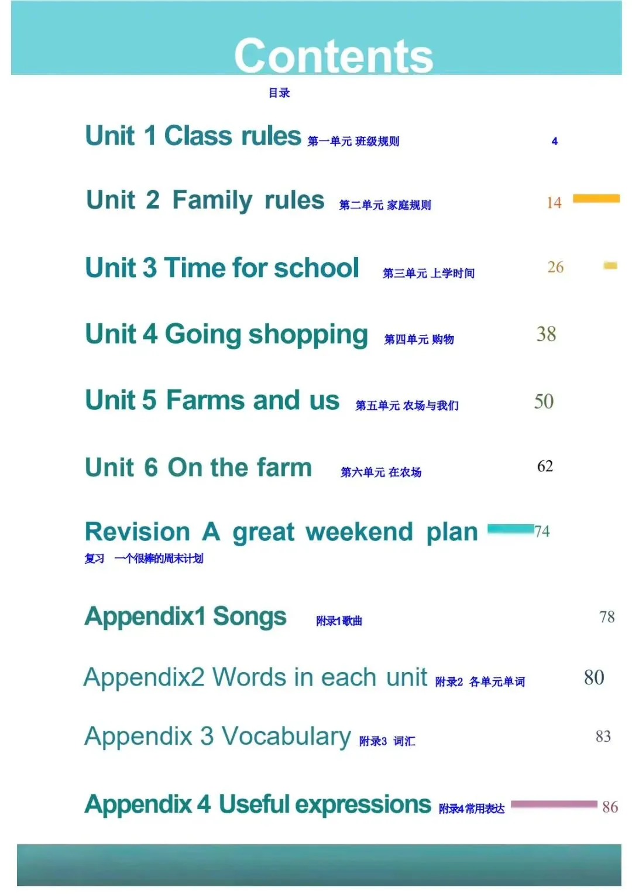Open Appendix2 Words in each unit

pos(256,677)
